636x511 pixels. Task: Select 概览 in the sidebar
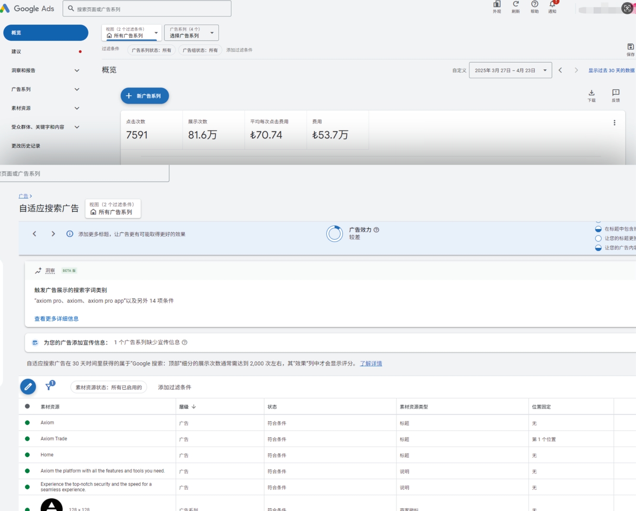[45, 33]
